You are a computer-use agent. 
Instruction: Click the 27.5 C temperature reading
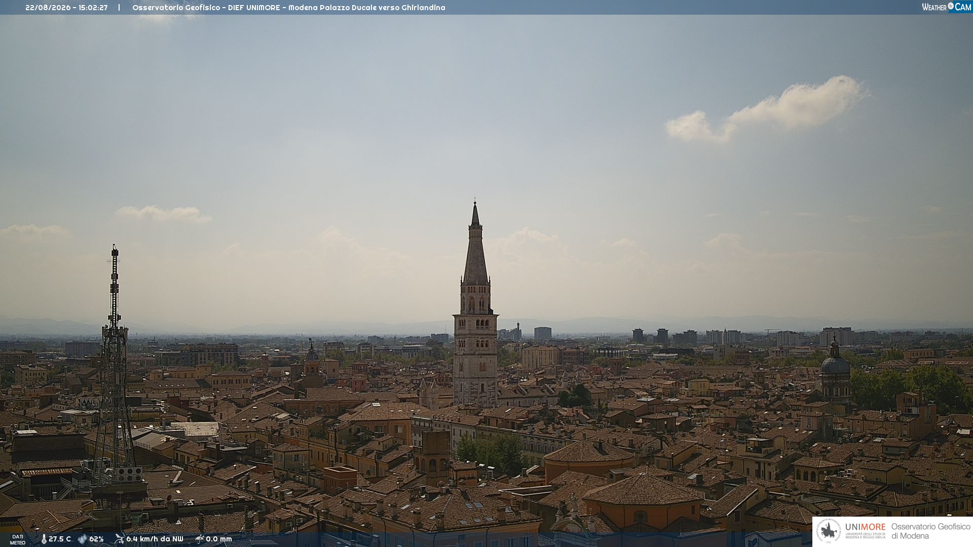pyautogui.click(x=60, y=539)
